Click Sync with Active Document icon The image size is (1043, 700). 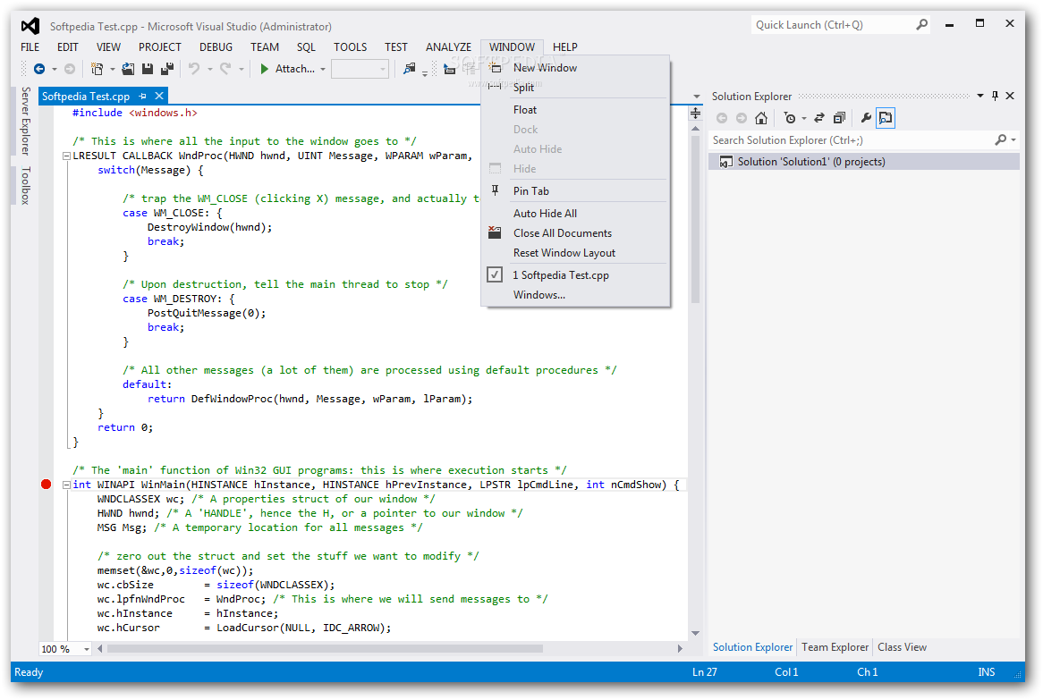819,118
